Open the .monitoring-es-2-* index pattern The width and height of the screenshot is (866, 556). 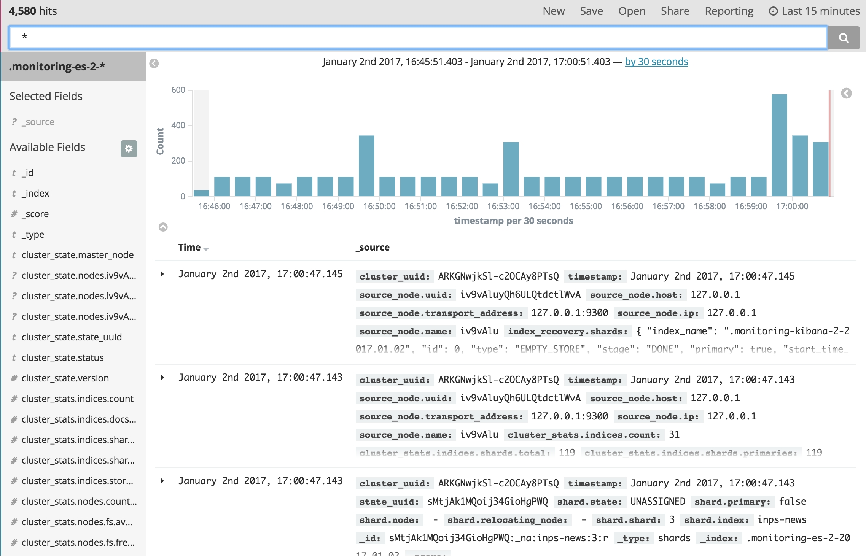tap(71, 68)
